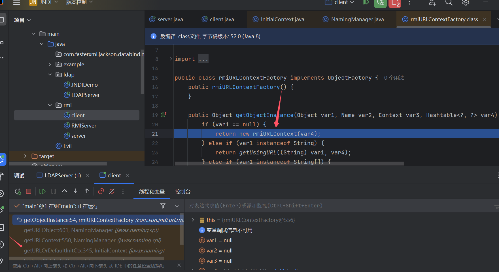Open the More actions vertical dots at top
The image size is (499, 272).
tap(409, 3)
